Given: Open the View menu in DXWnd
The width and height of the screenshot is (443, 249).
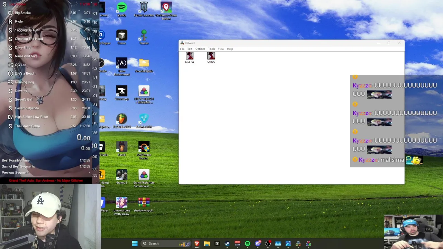Looking at the screenshot, I should 221,49.
